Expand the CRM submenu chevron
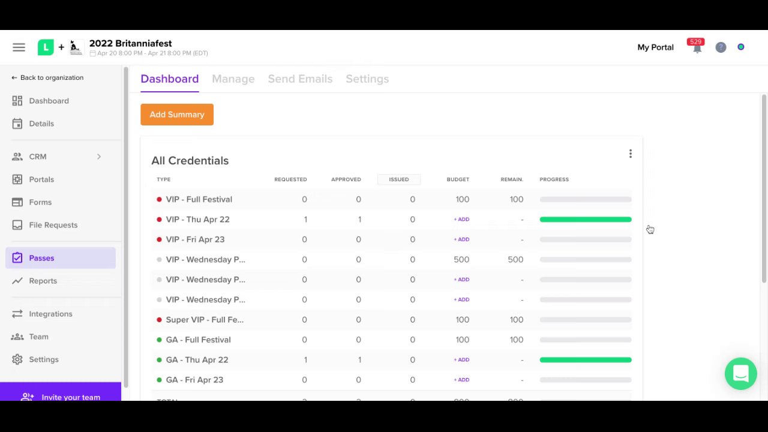This screenshot has width=768, height=432. pyautogui.click(x=98, y=157)
